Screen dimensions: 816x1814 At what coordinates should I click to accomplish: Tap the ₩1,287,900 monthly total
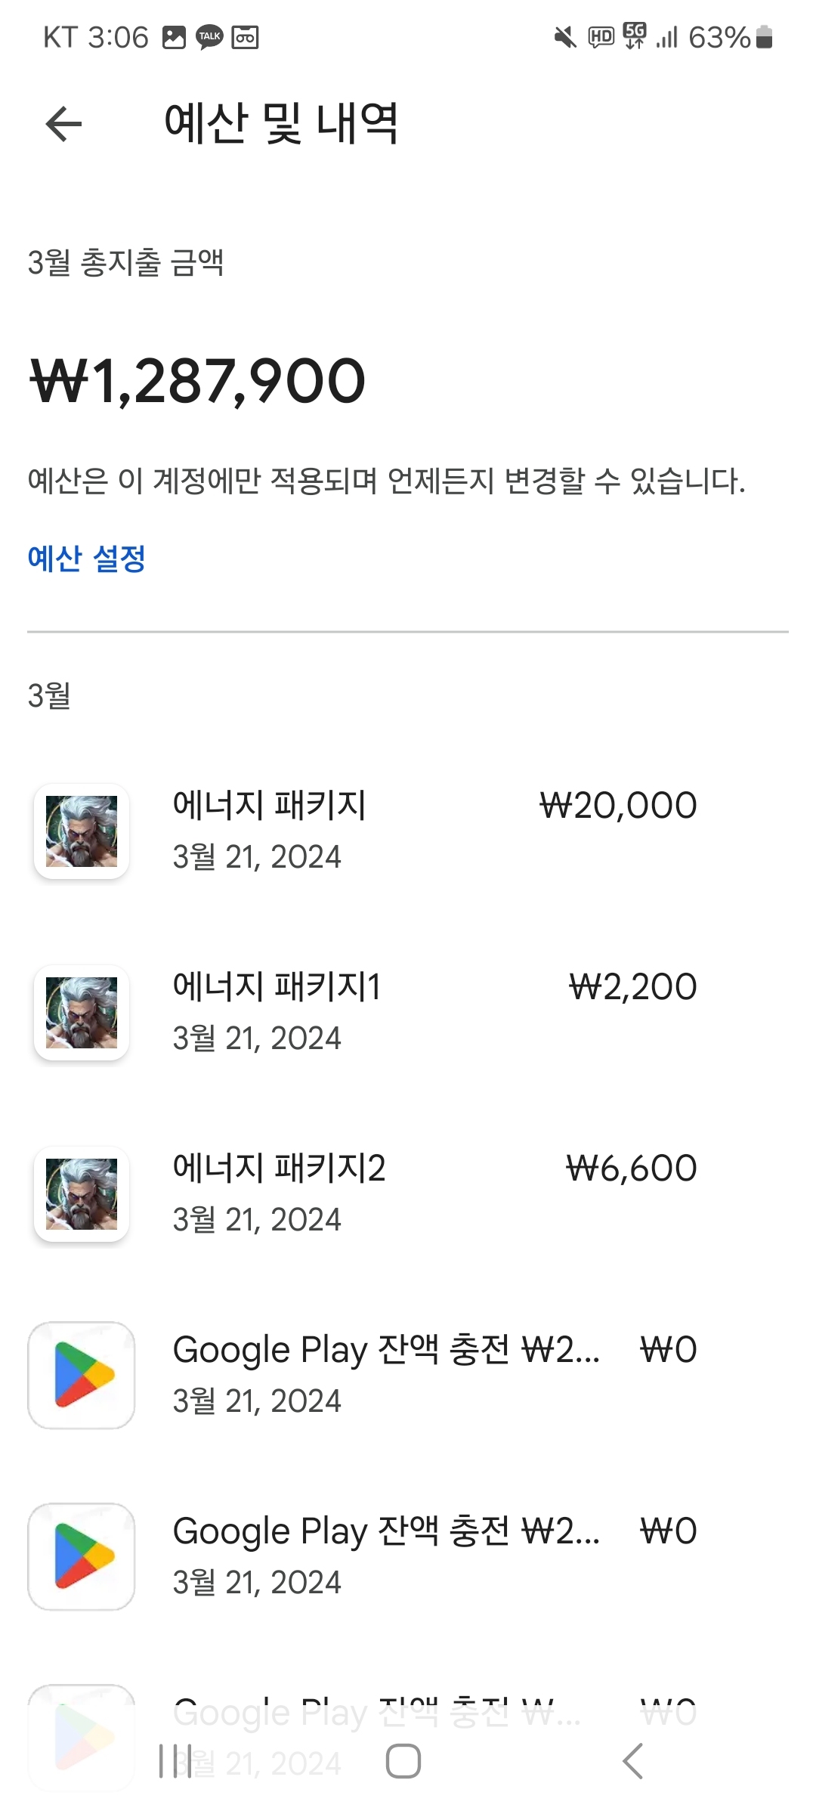[198, 381]
